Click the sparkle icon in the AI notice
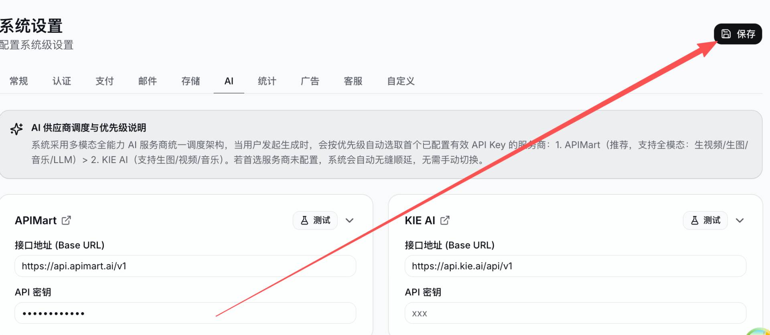 tap(16, 129)
